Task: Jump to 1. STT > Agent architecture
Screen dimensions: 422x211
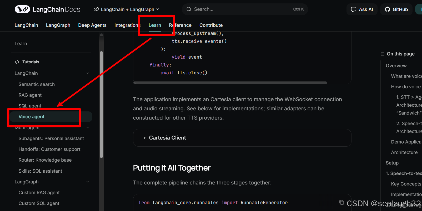Action: coord(409,105)
